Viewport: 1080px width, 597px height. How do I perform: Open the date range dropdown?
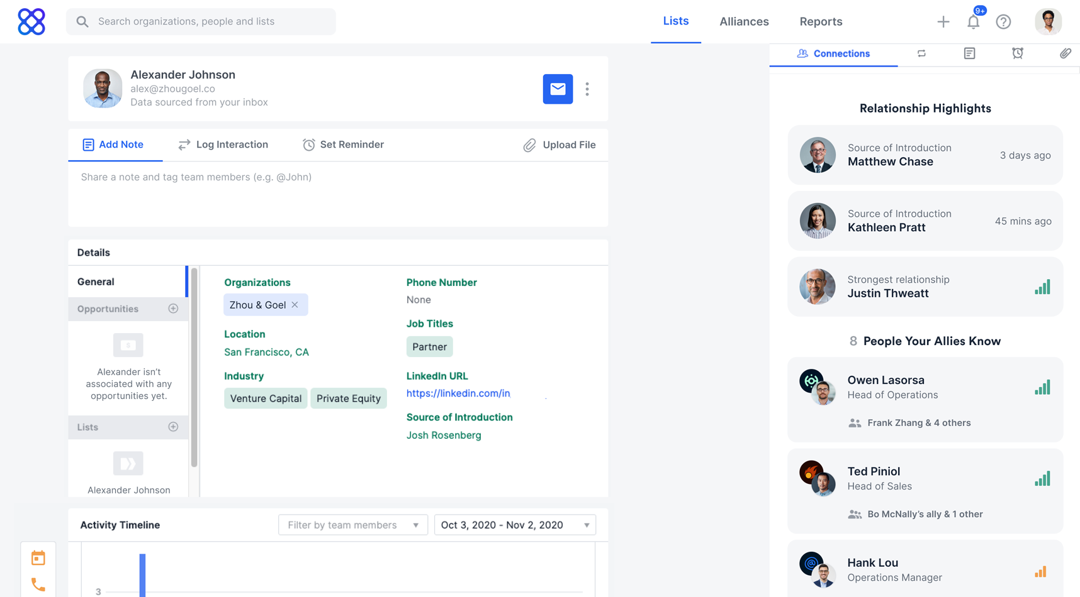coord(515,525)
